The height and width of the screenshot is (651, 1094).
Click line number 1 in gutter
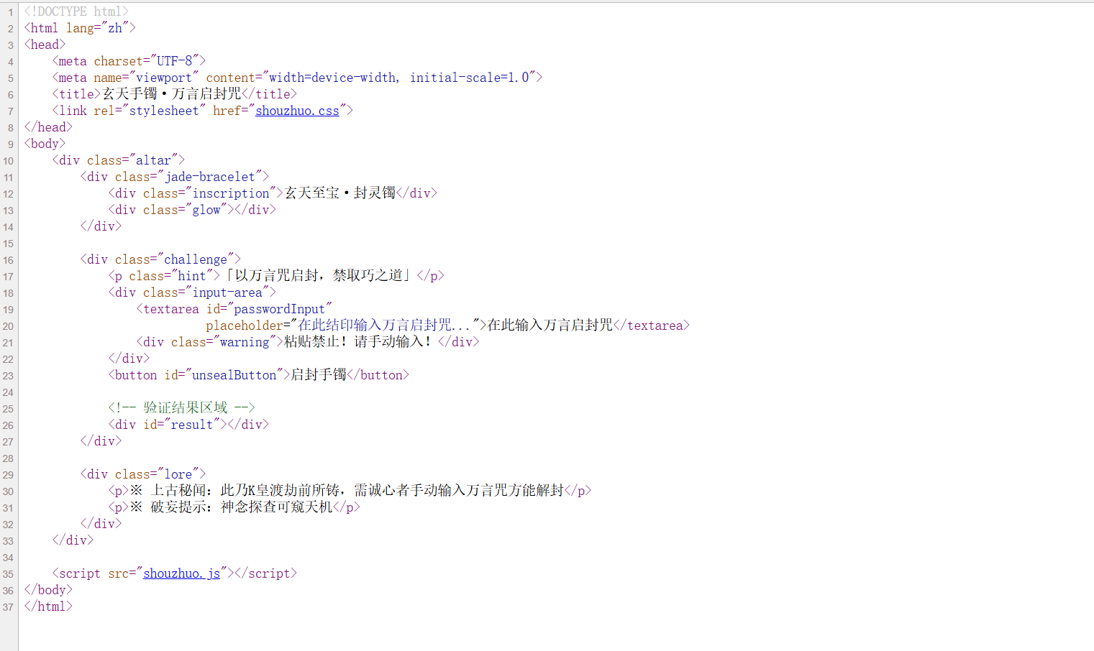(x=10, y=12)
